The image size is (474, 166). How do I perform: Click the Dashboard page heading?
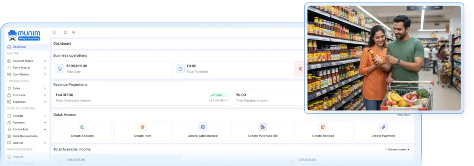pos(62,43)
